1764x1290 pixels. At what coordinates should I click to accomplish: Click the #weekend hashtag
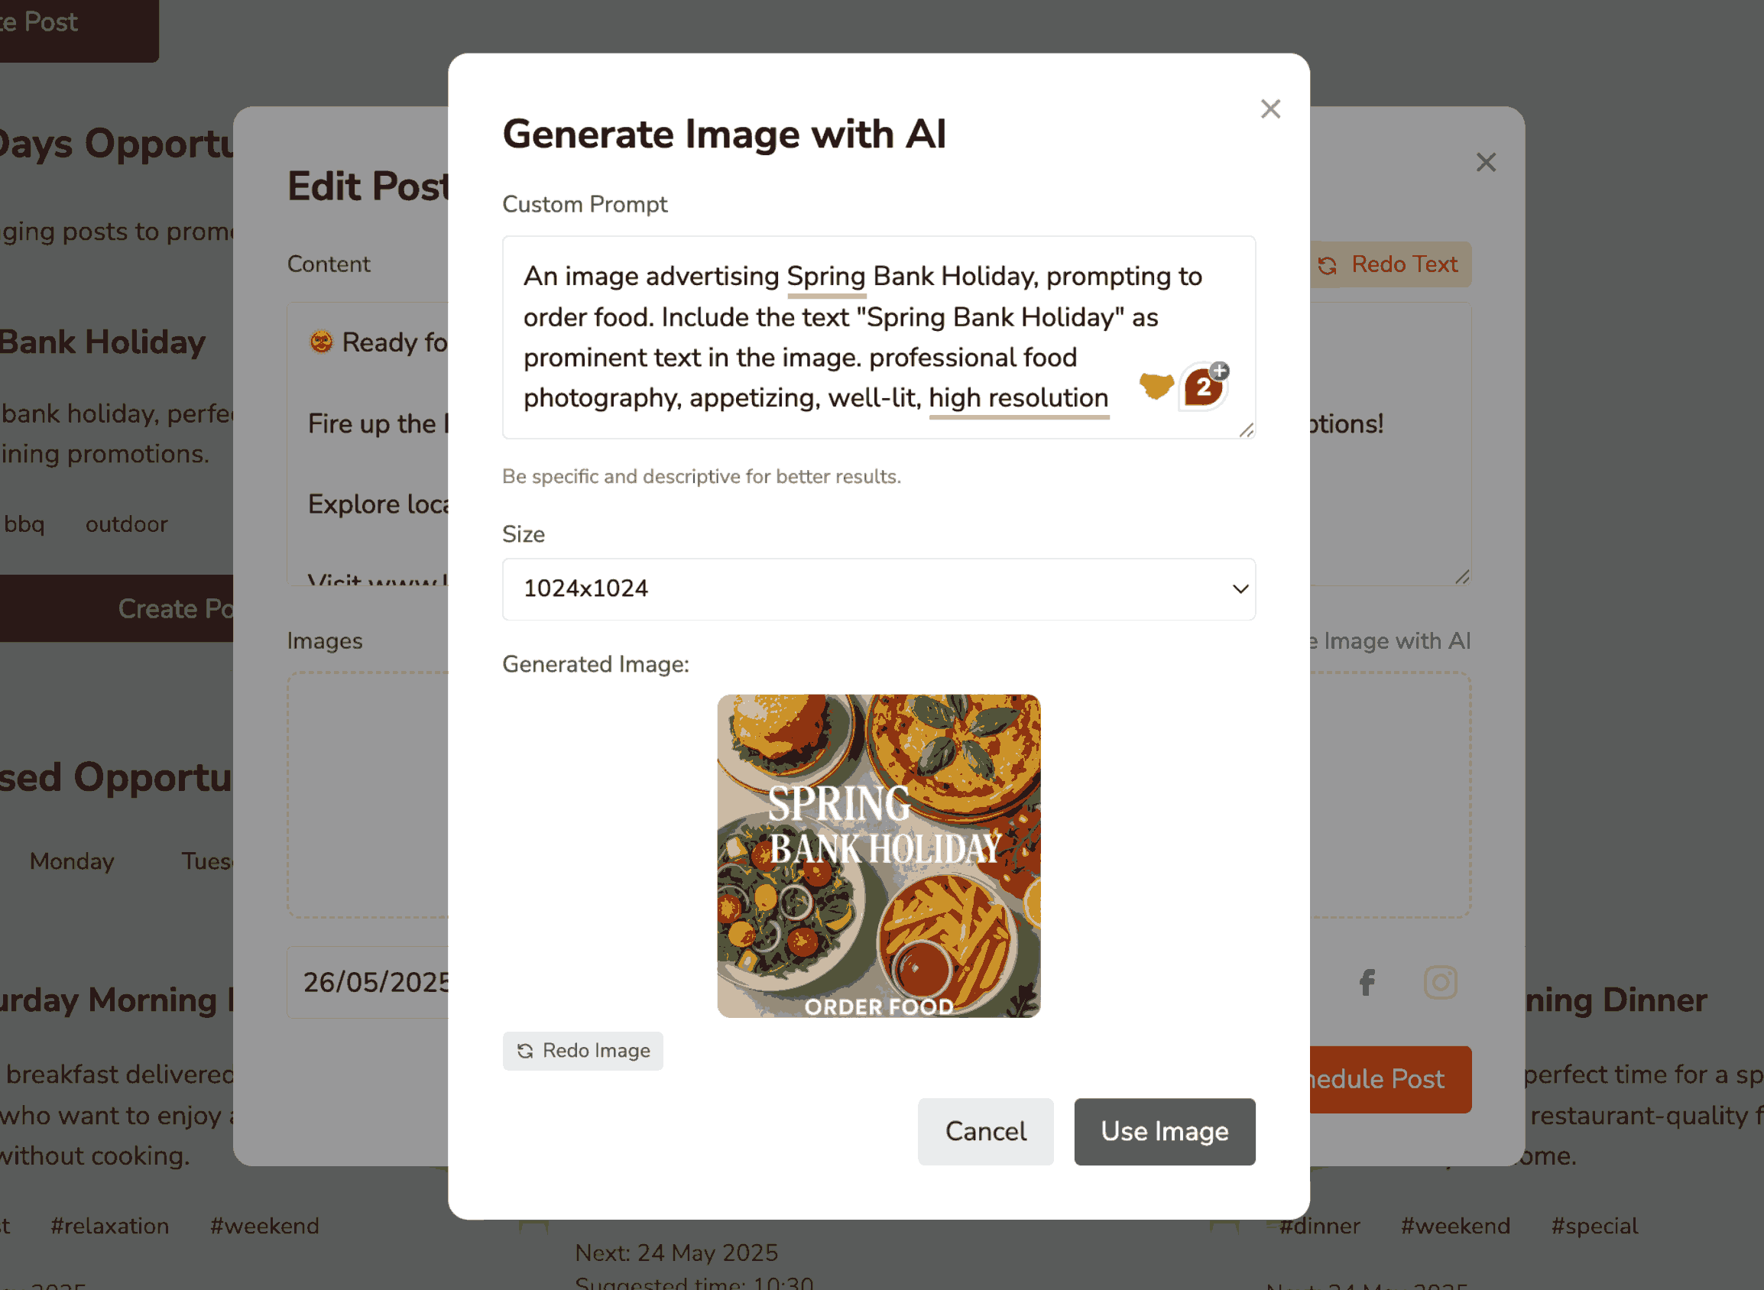[264, 1225]
